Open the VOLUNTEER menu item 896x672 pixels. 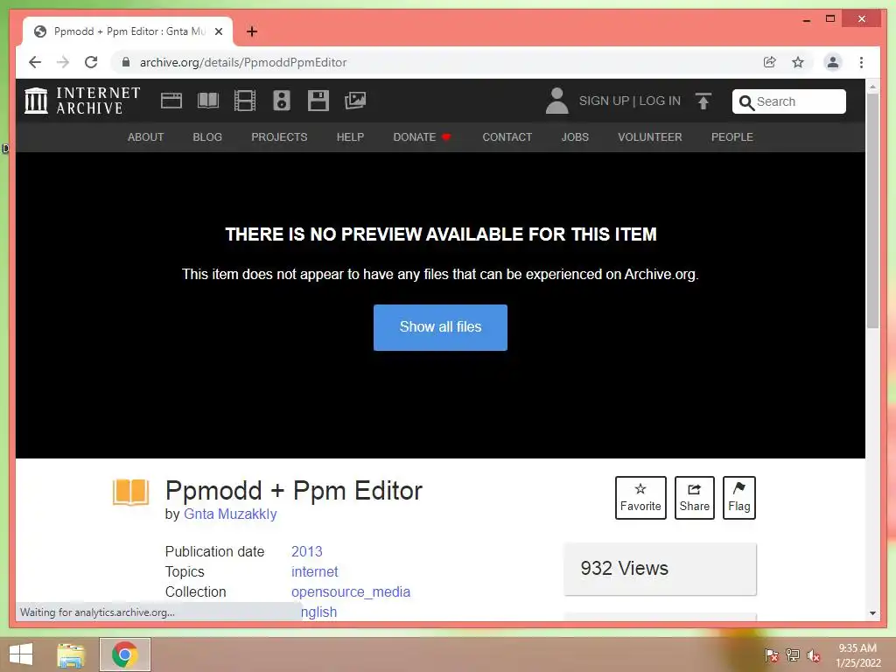pyautogui.click(x=650, y=137)
